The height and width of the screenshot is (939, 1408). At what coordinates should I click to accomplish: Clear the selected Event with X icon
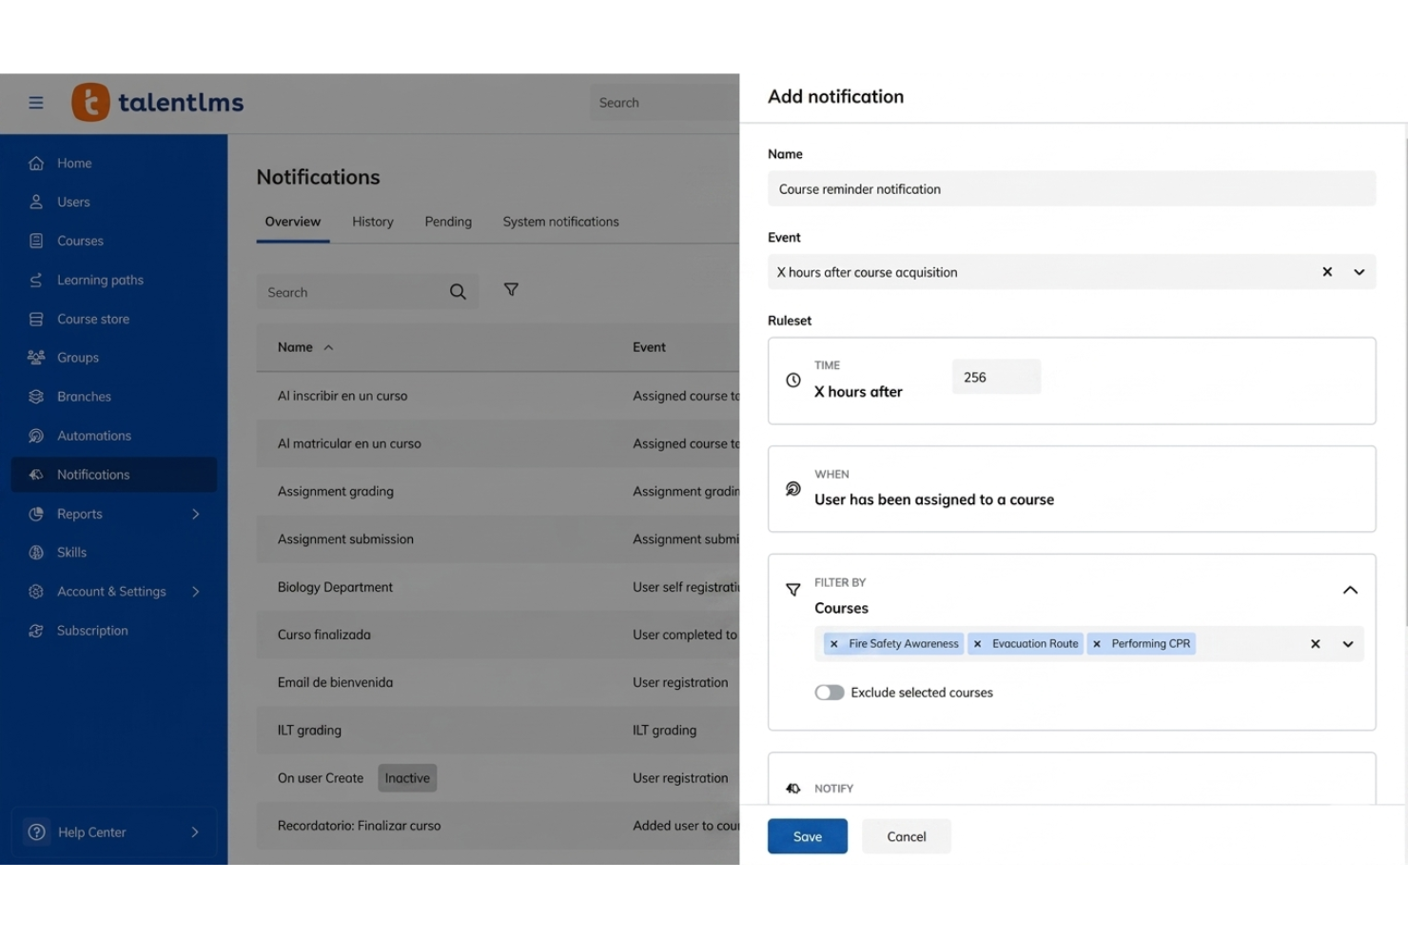(1327, 272)
